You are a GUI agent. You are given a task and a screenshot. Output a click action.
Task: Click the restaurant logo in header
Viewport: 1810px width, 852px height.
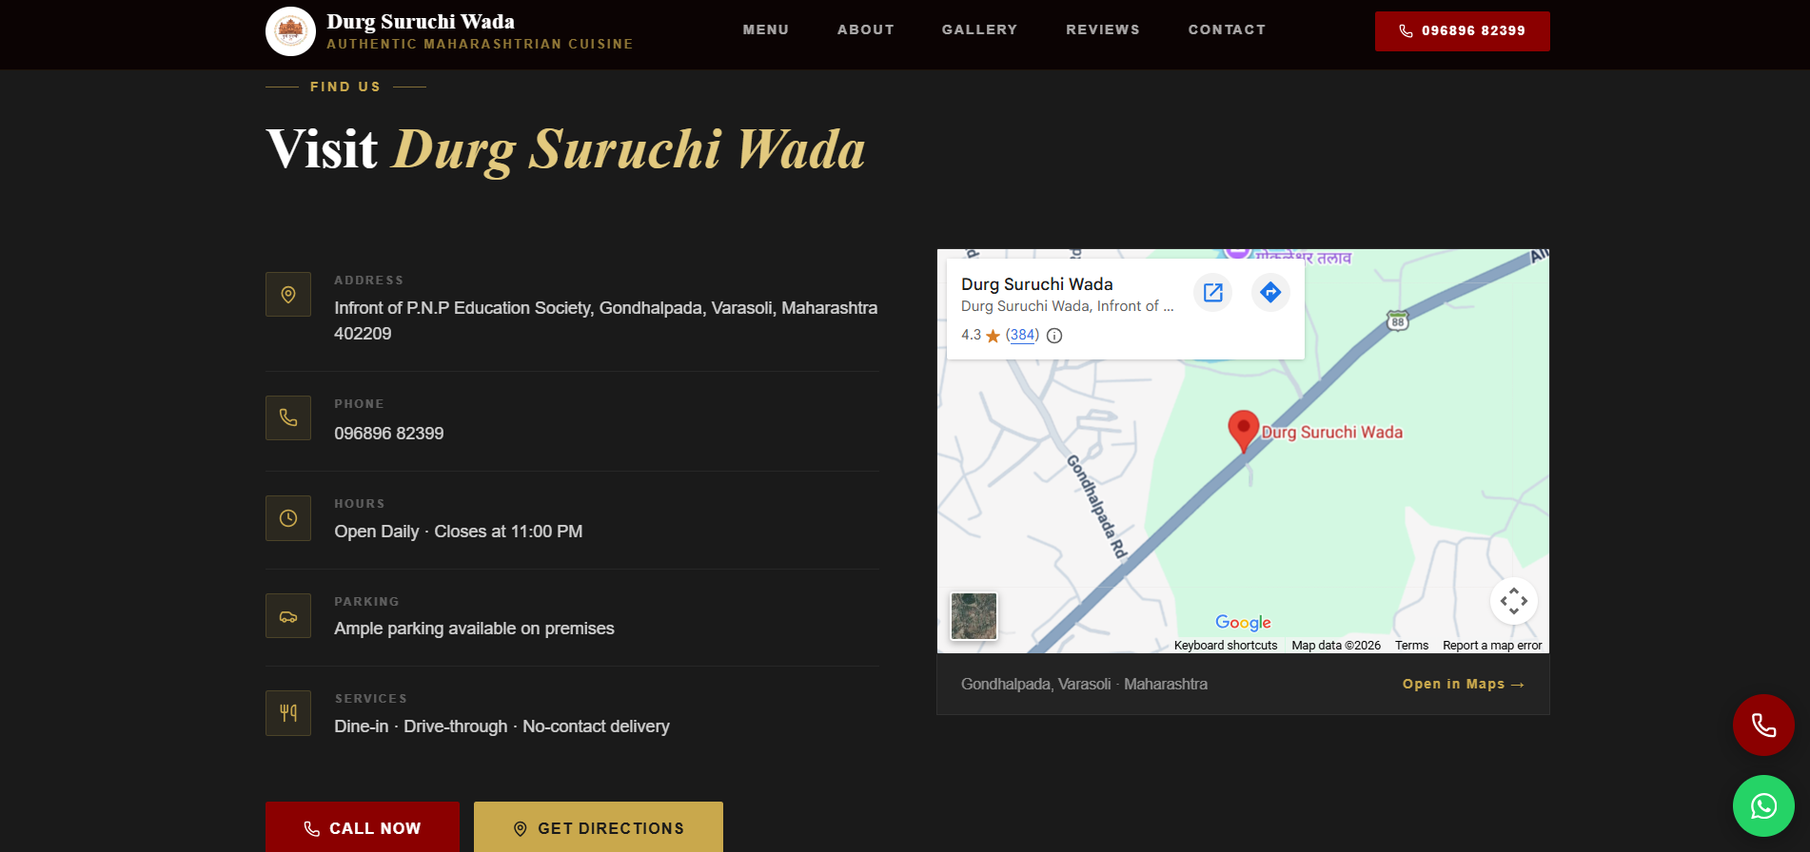(x=290, y=31)
